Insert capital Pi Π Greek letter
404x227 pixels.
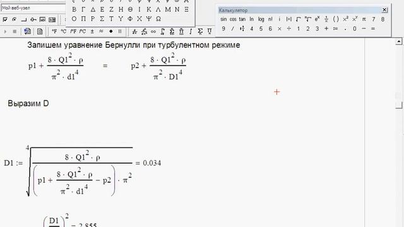point(83,19)
